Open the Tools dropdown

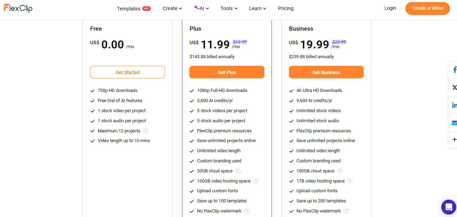point(228,8)
